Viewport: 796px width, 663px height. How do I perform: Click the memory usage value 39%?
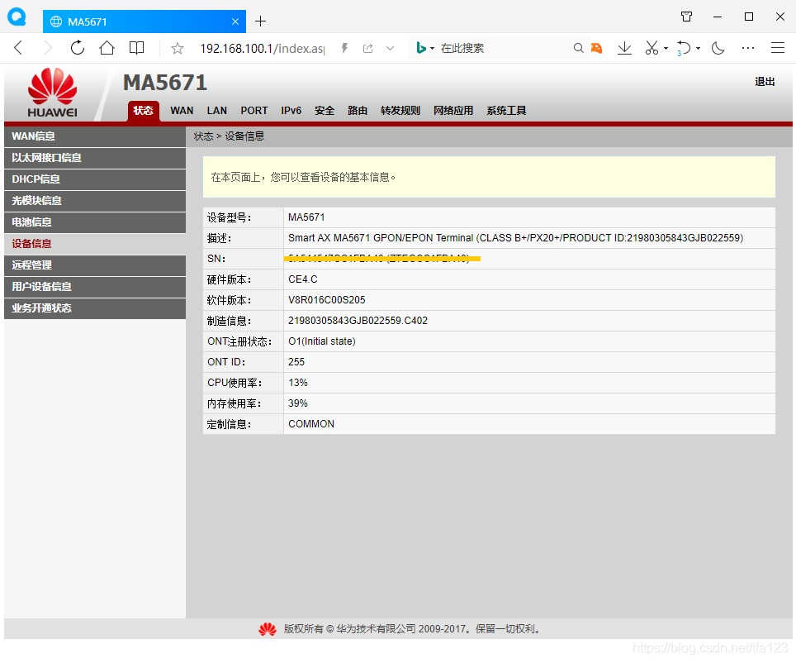298,403
